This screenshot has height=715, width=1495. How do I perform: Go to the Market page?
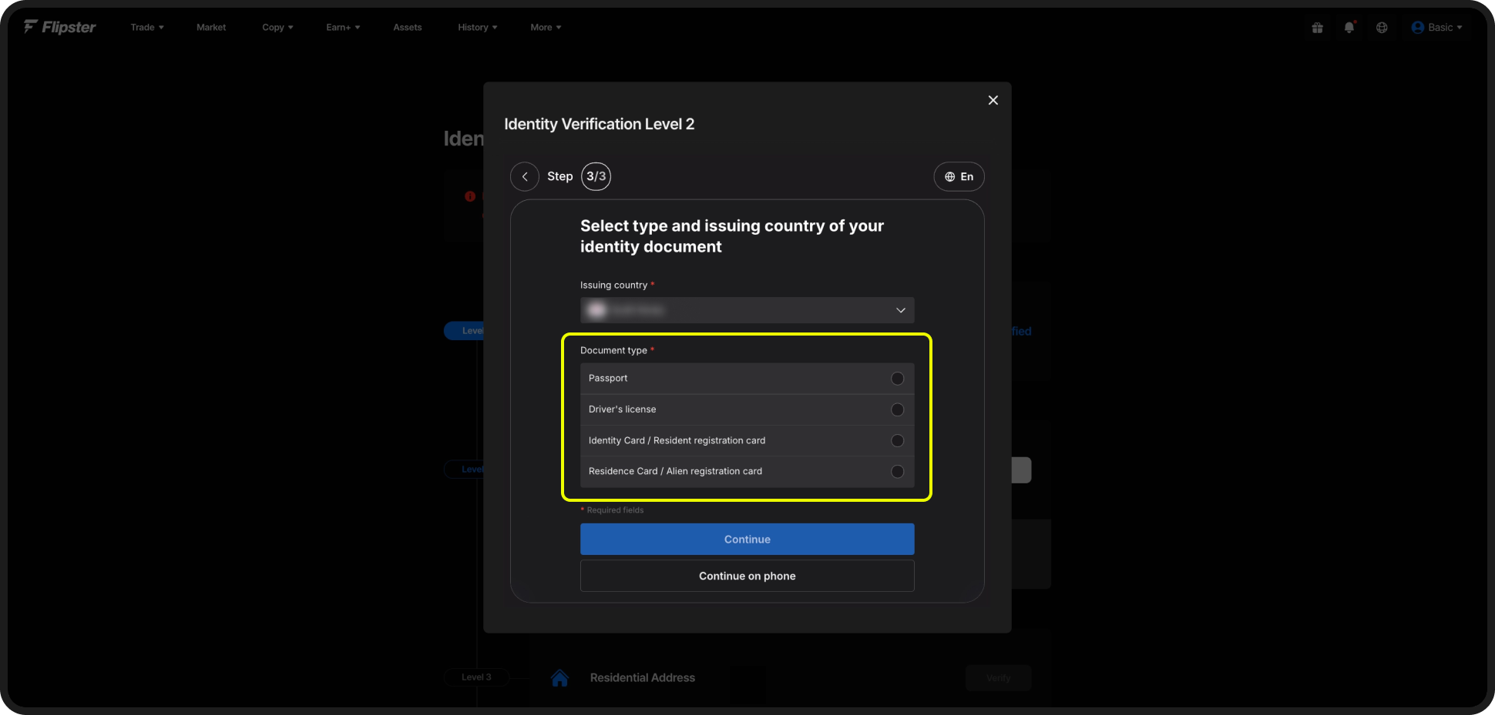pyautogui.click(x=211, y=28)
